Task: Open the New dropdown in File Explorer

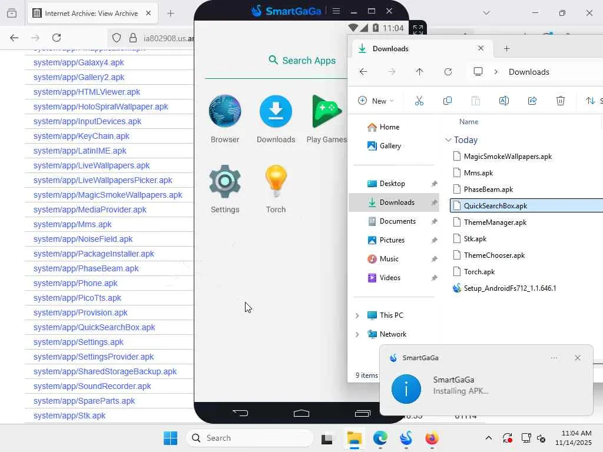Action: tap(376, 101)
